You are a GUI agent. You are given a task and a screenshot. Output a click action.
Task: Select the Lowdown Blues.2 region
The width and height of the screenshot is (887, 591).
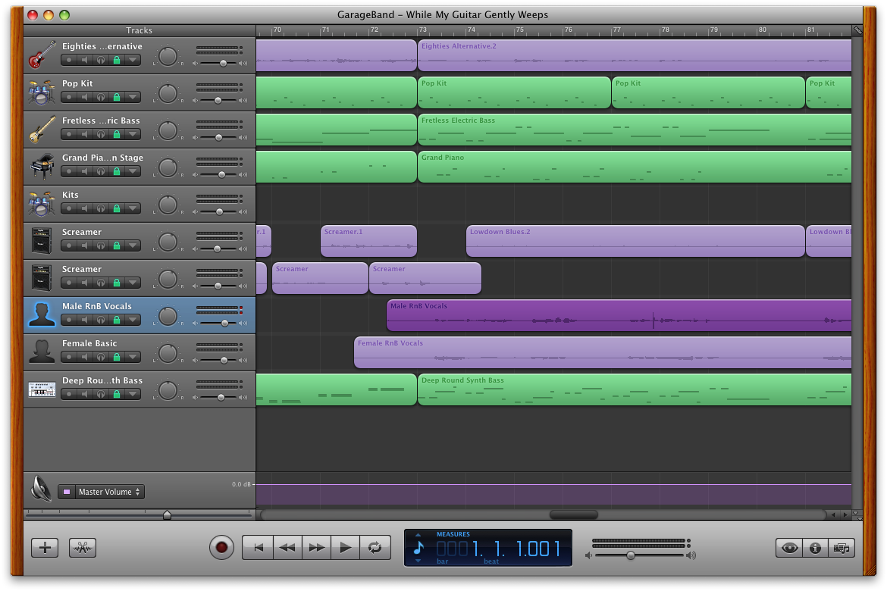click(x=635, y=241)
